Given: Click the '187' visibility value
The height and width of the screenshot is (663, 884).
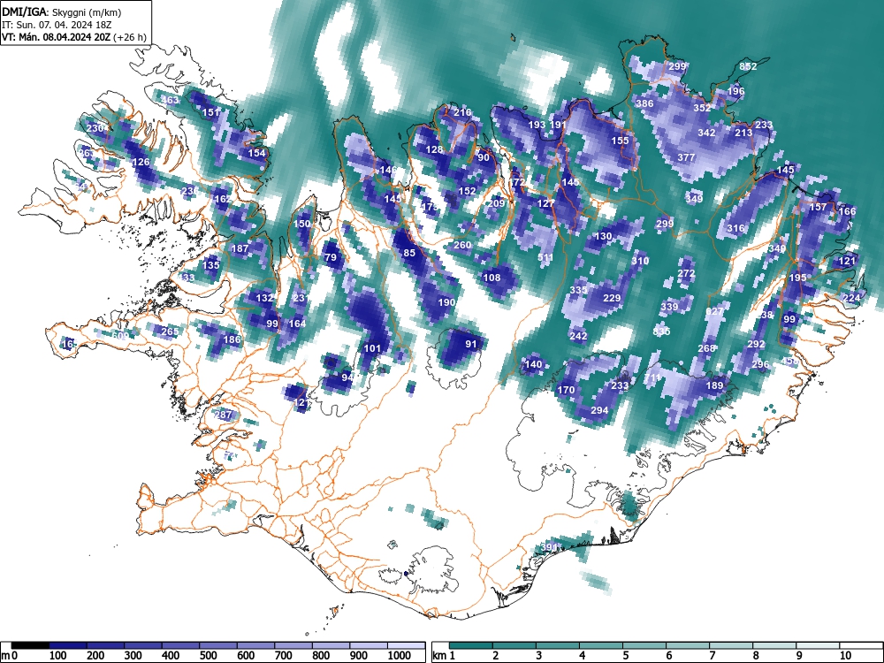Looking at the screenshot, I should tap(240, 248).
